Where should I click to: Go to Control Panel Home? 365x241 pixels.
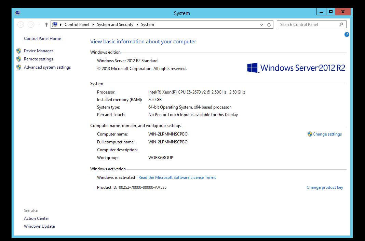[42, 39]
